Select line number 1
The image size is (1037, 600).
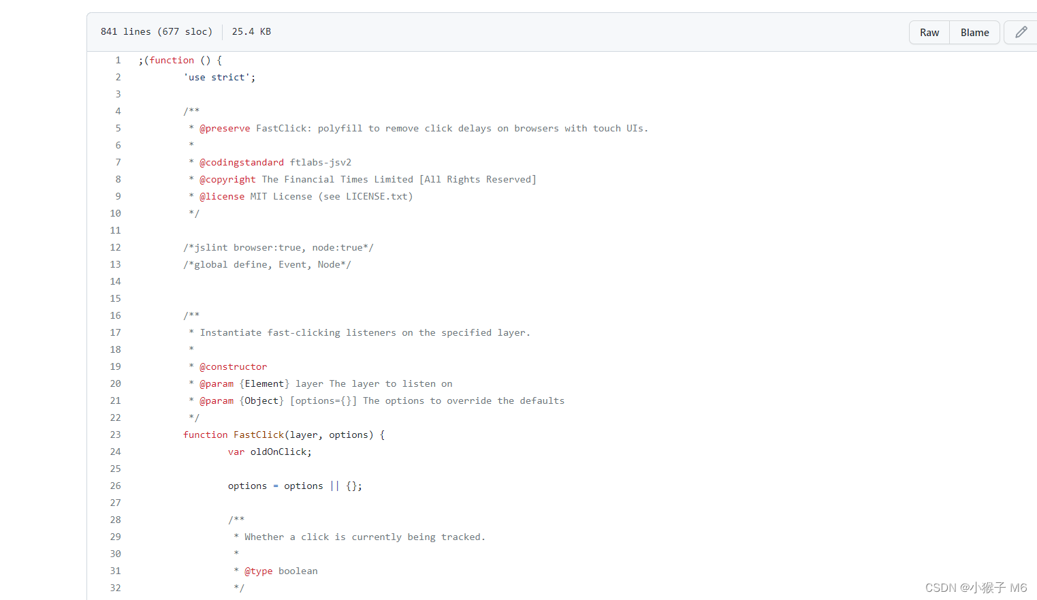[x=118, y=60]
